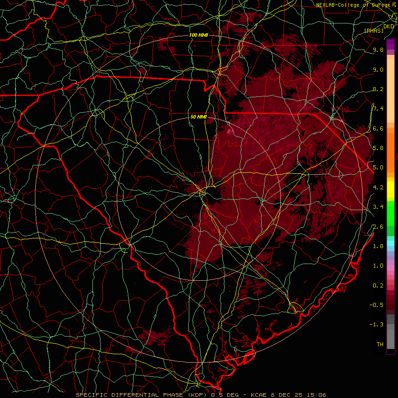398x398 pixels.
Task: Click the 3.4 scale value
Action: pyautogui.click(x=378, y=207)
